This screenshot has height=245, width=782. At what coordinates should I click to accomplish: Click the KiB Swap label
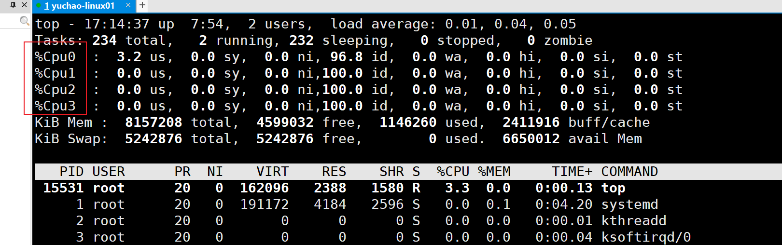[x=70, y=139]
